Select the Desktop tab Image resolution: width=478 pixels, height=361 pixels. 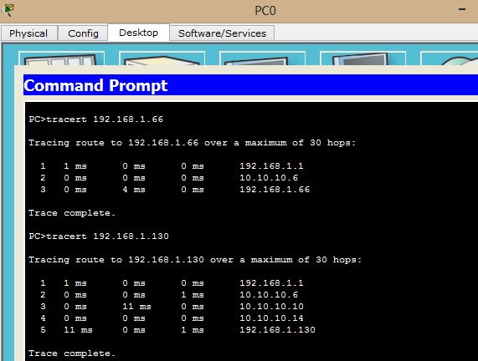pos(139,33)
